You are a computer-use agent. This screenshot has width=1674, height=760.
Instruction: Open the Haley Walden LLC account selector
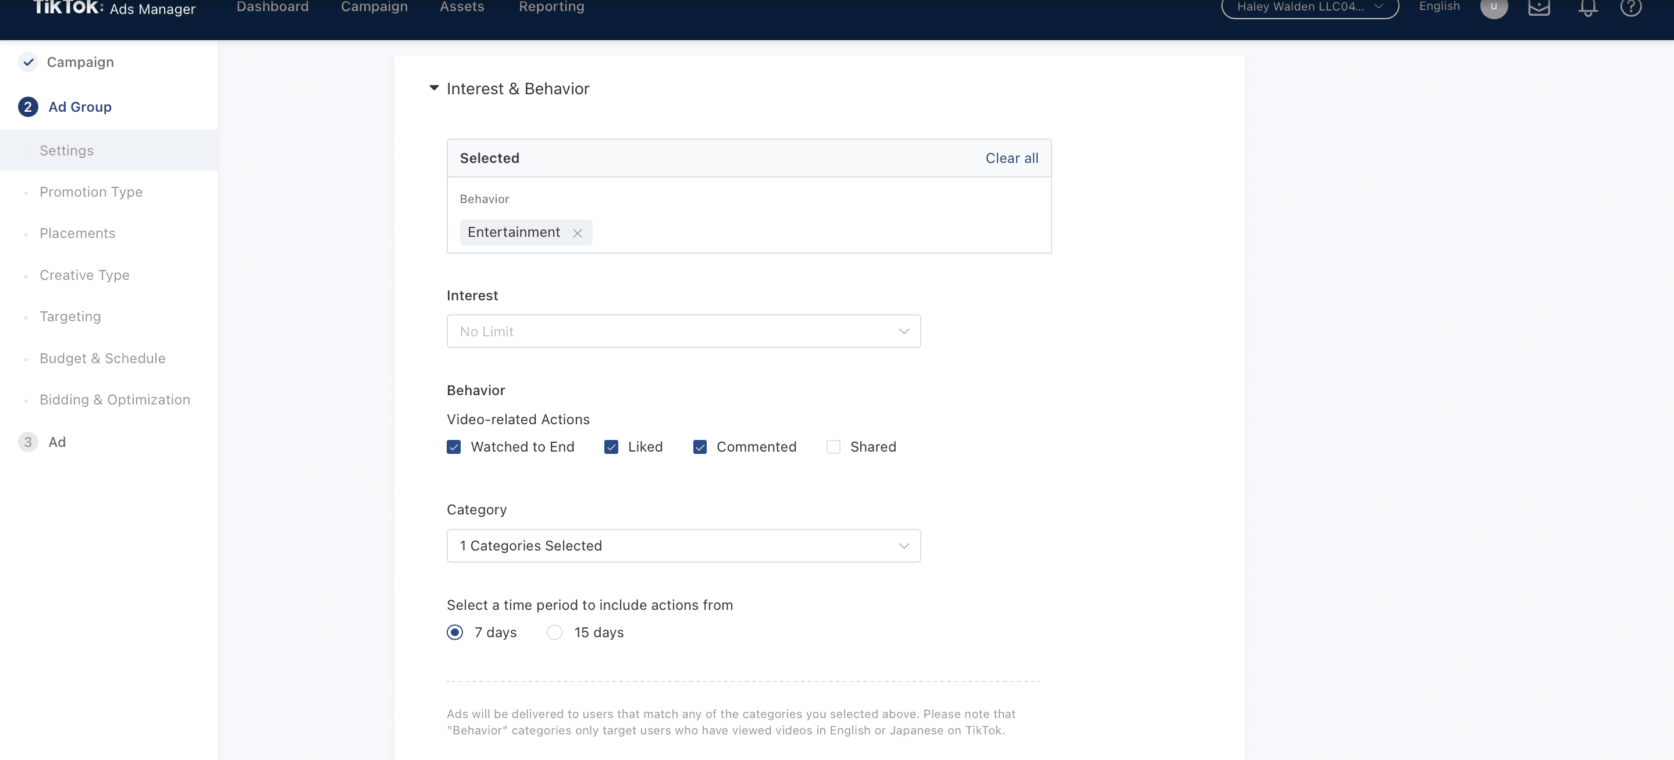[1309, 7]
